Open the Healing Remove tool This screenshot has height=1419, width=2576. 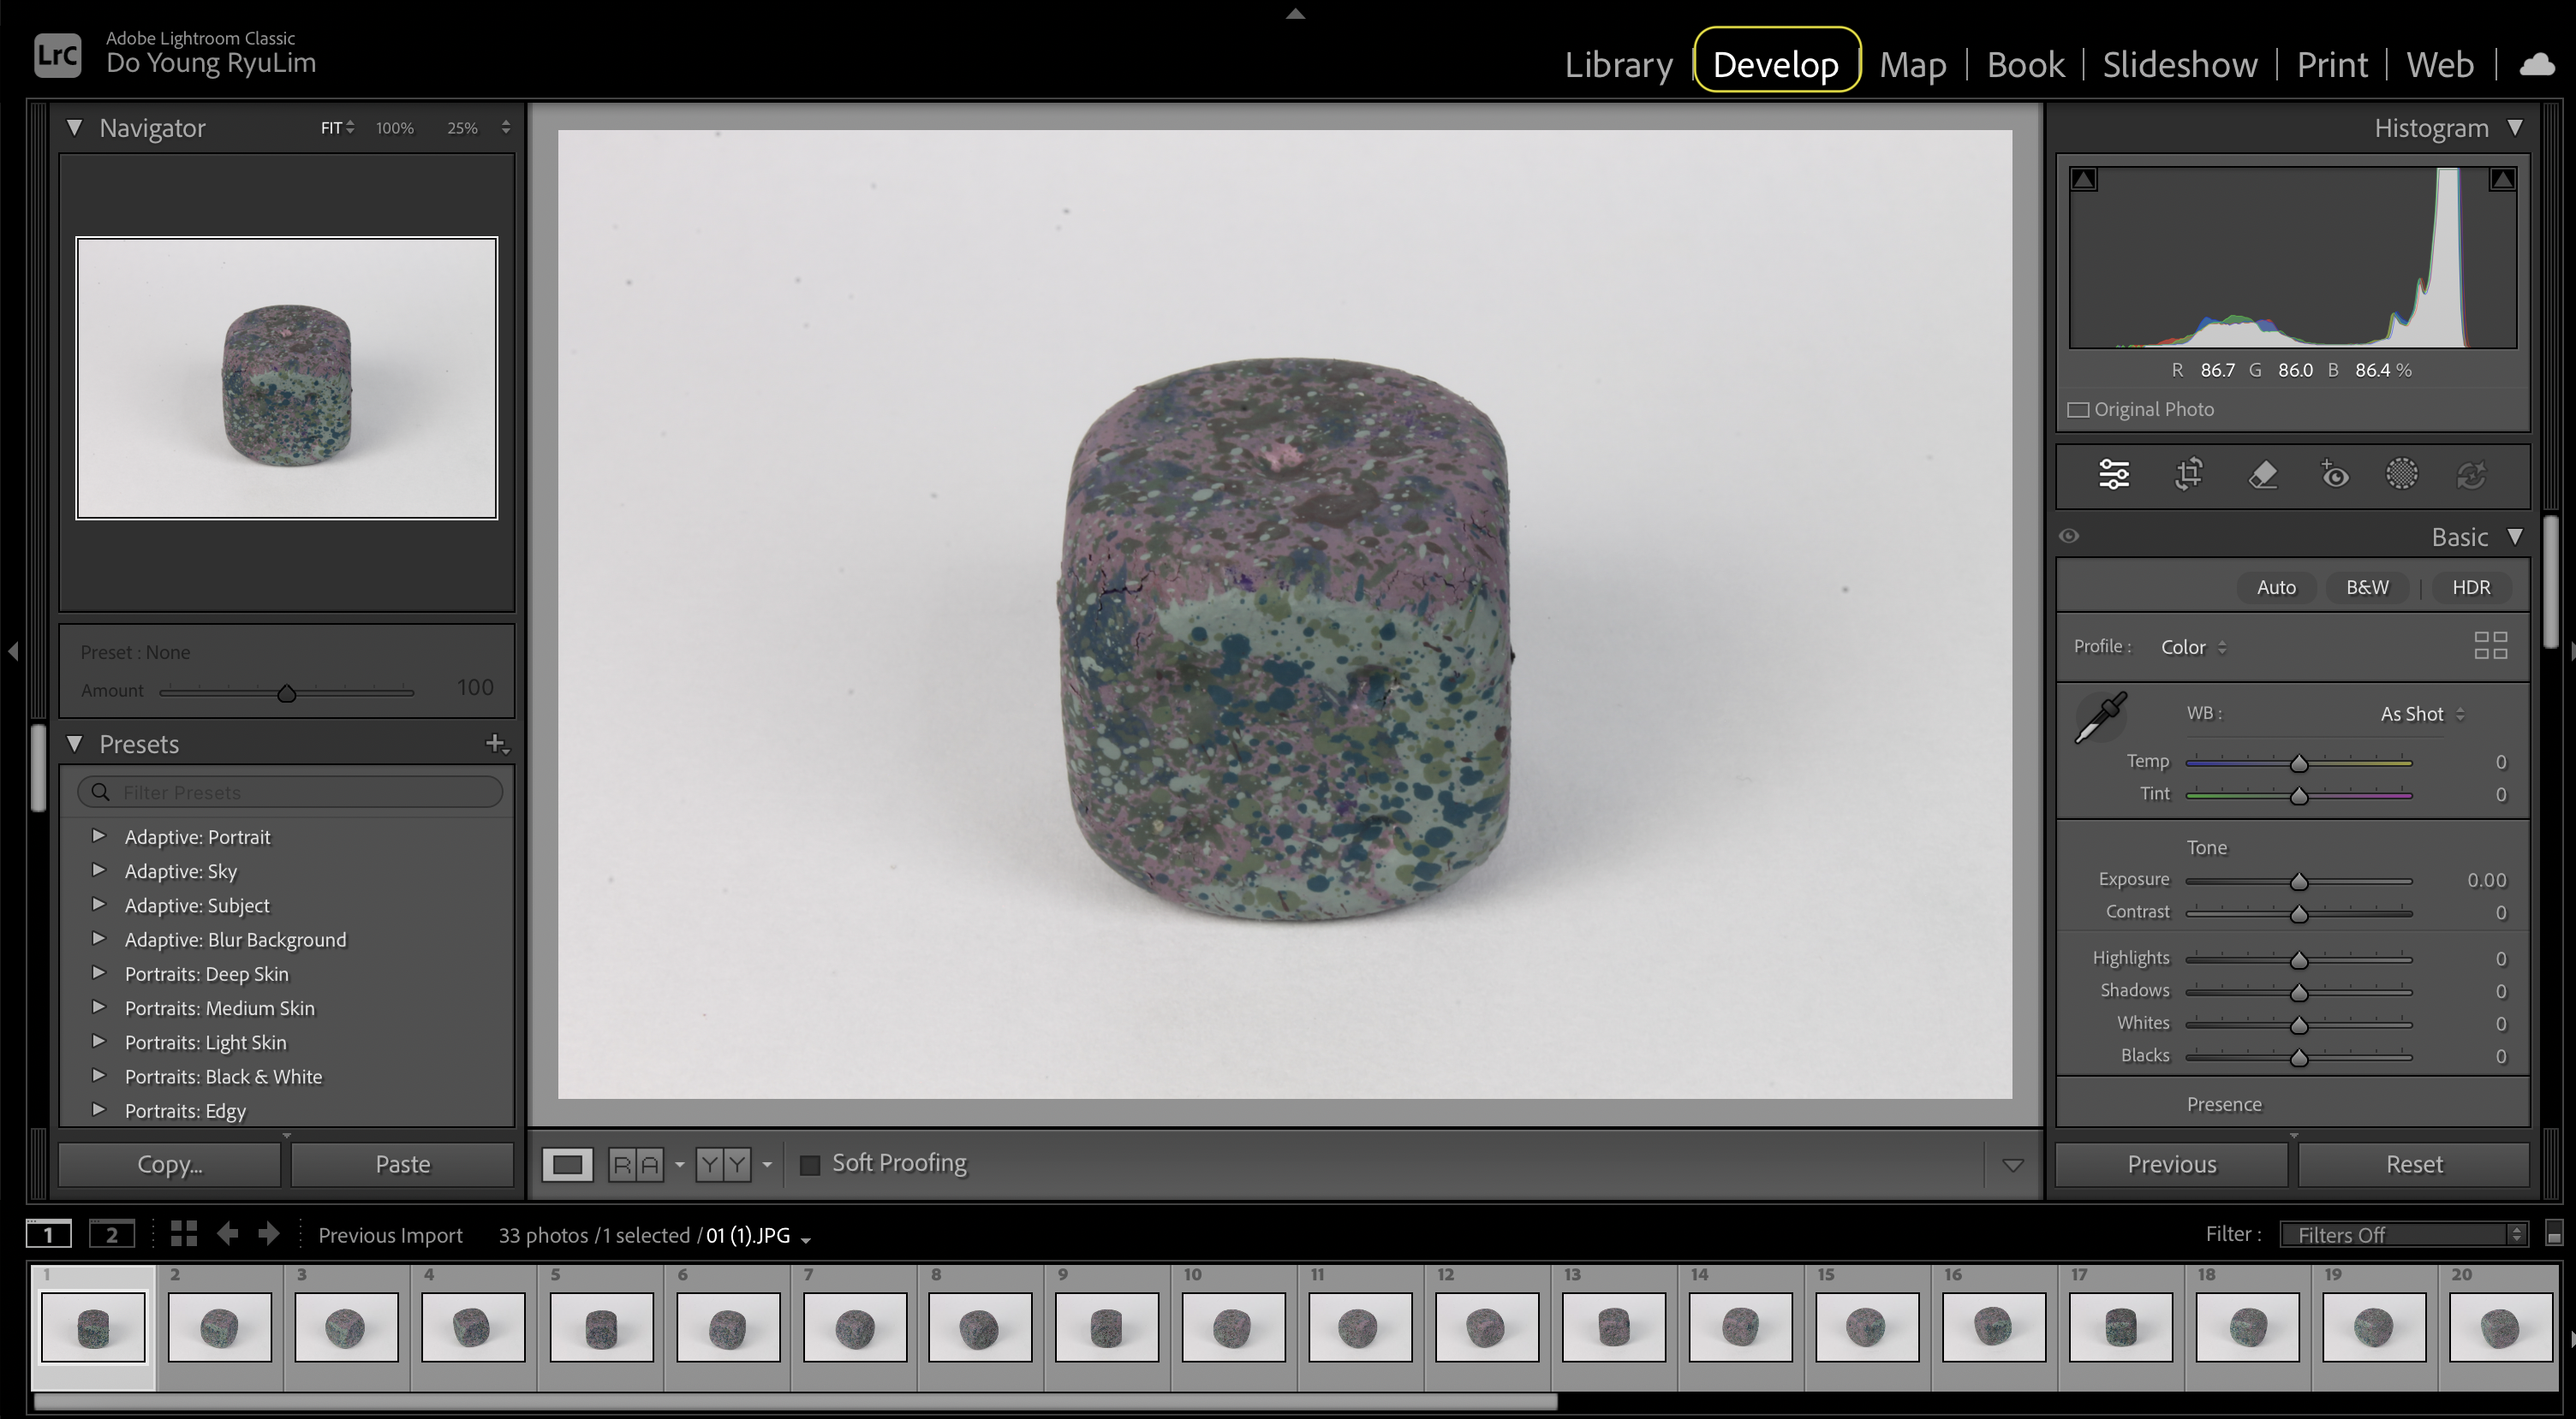pos(2265,475)
